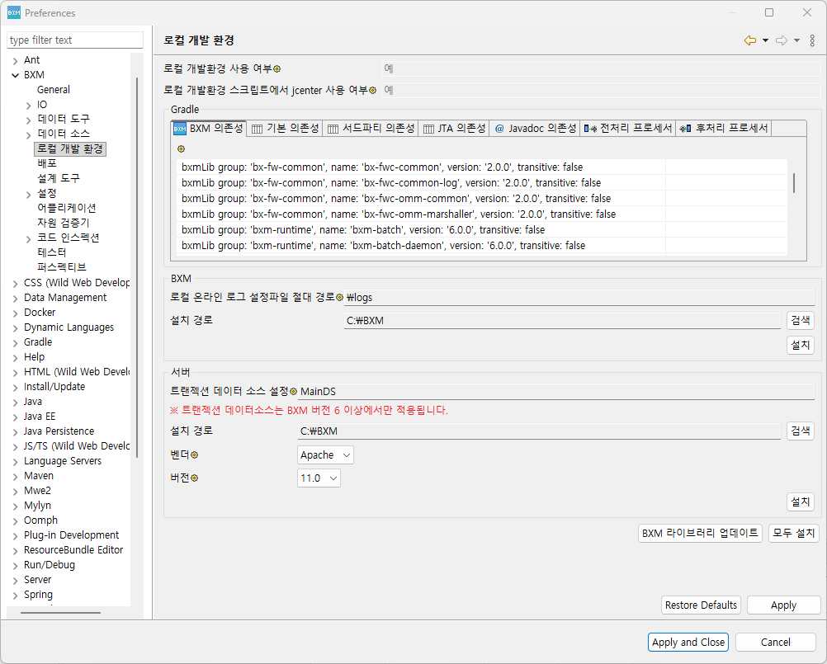The image size is (827, 664).
Task: Open the 버전 11.0 dropdown
Action: tap(319, 478)
